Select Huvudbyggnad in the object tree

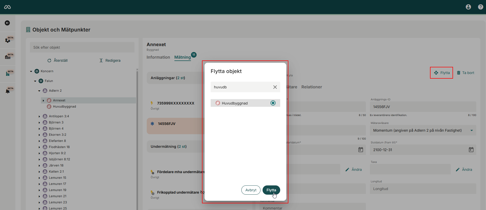click(64, 107)
